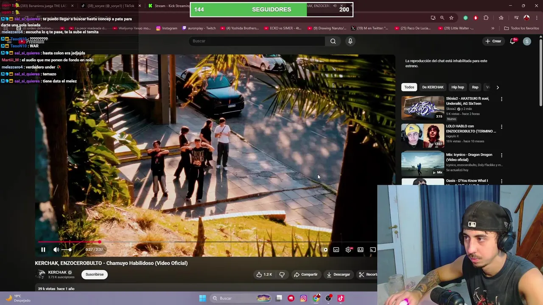This screenshot has height=305, width=543.
Task: Open the Little Walter bookmark
Action: pyautogui.click(x=456, y=28)
